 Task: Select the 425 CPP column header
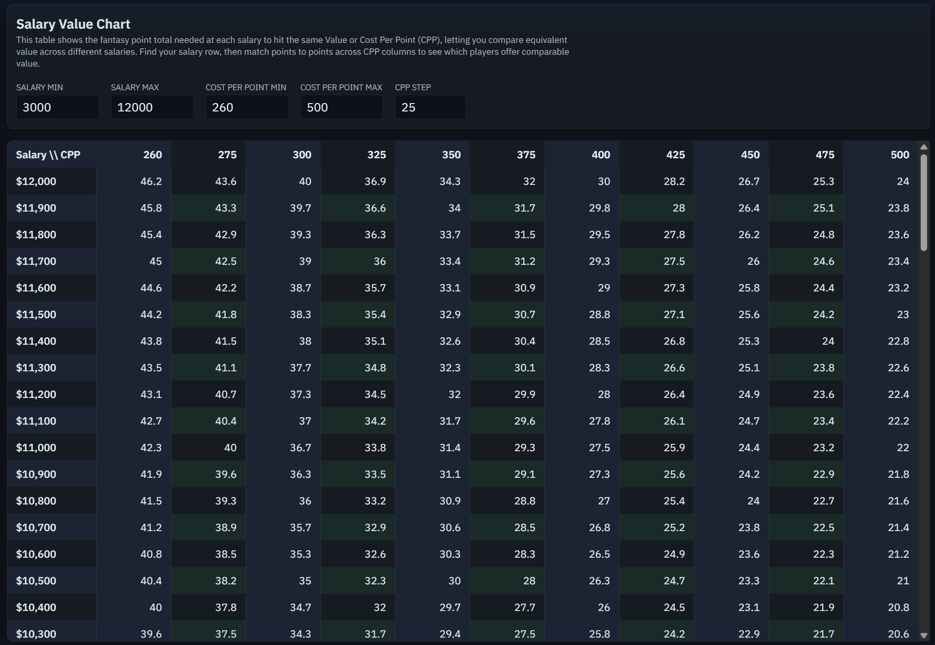657,154
